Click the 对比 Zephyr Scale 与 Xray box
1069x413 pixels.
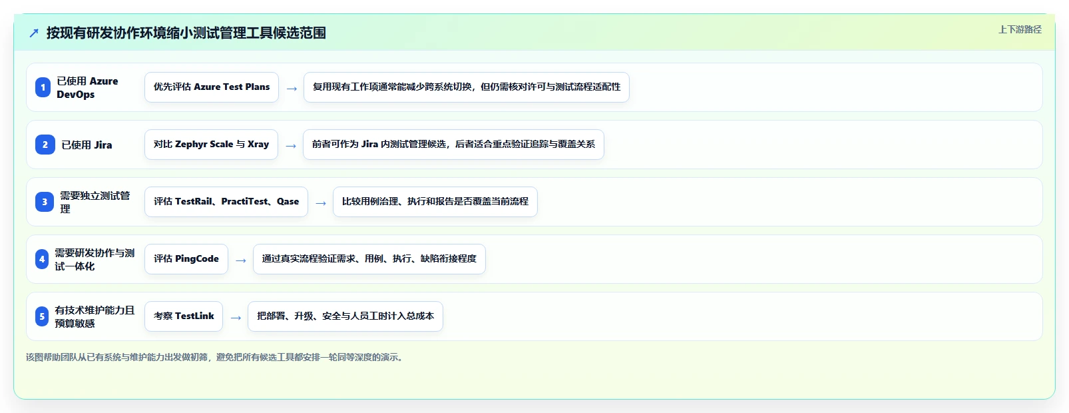(x=211, y=145)
